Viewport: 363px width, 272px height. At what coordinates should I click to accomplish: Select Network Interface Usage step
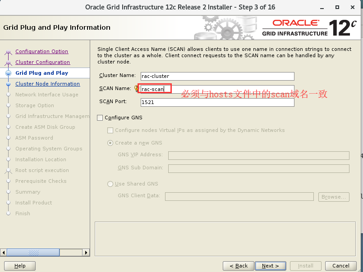pyautogui.click(x=47, y=95)
